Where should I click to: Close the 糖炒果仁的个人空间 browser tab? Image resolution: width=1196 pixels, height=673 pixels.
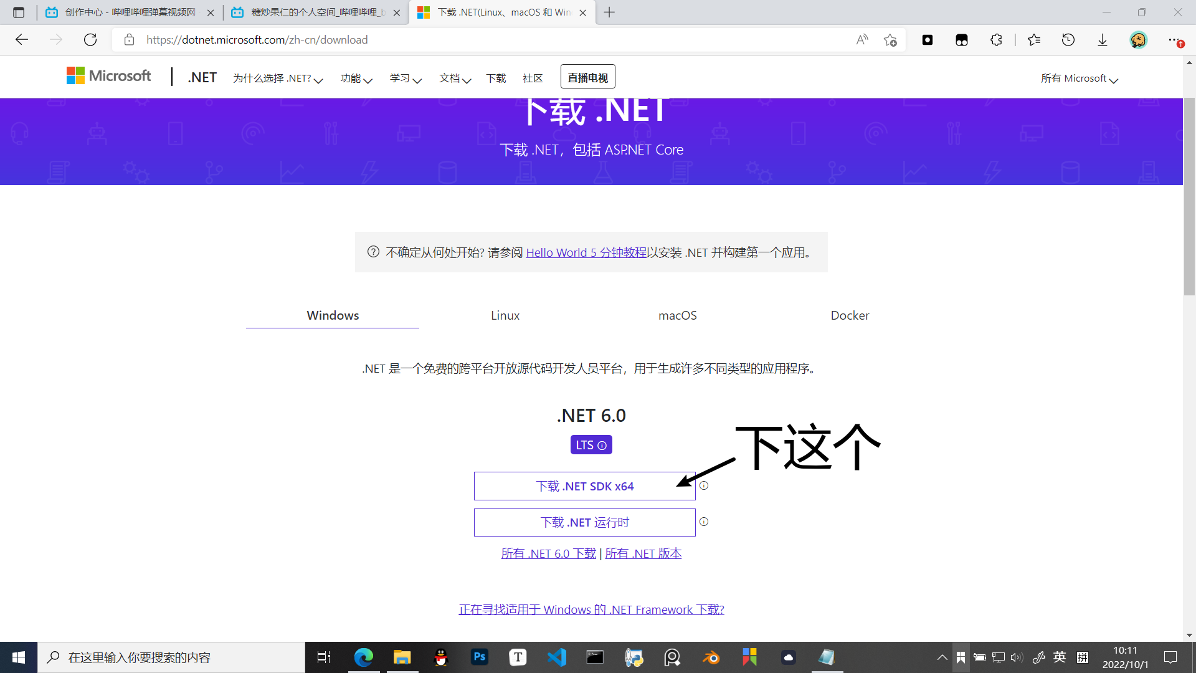(x=396, y=12)
